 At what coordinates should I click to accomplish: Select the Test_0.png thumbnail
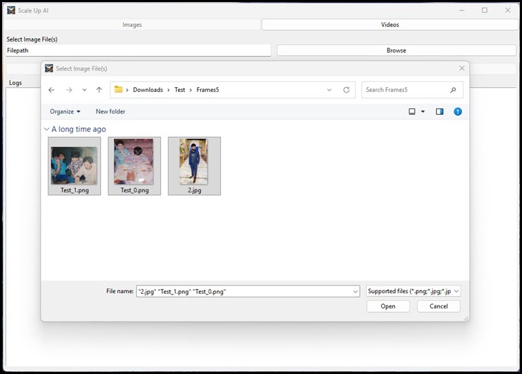(134, 162)
